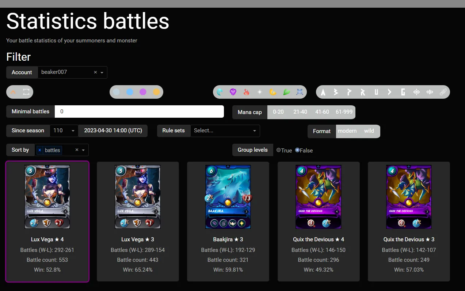The image size is (465, 291).
Task: Filter by Promo edition P rune
Action: coord(349,92)
